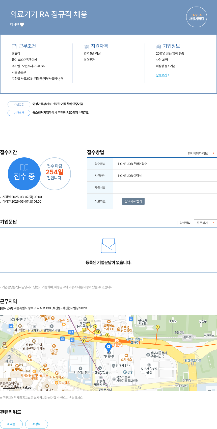Click 'i-ONE JOB 온라인접수' cell

(165, 164)
